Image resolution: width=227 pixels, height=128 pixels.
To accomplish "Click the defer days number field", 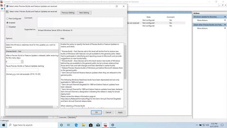I will pyautogui.click(x=13, y=62).
